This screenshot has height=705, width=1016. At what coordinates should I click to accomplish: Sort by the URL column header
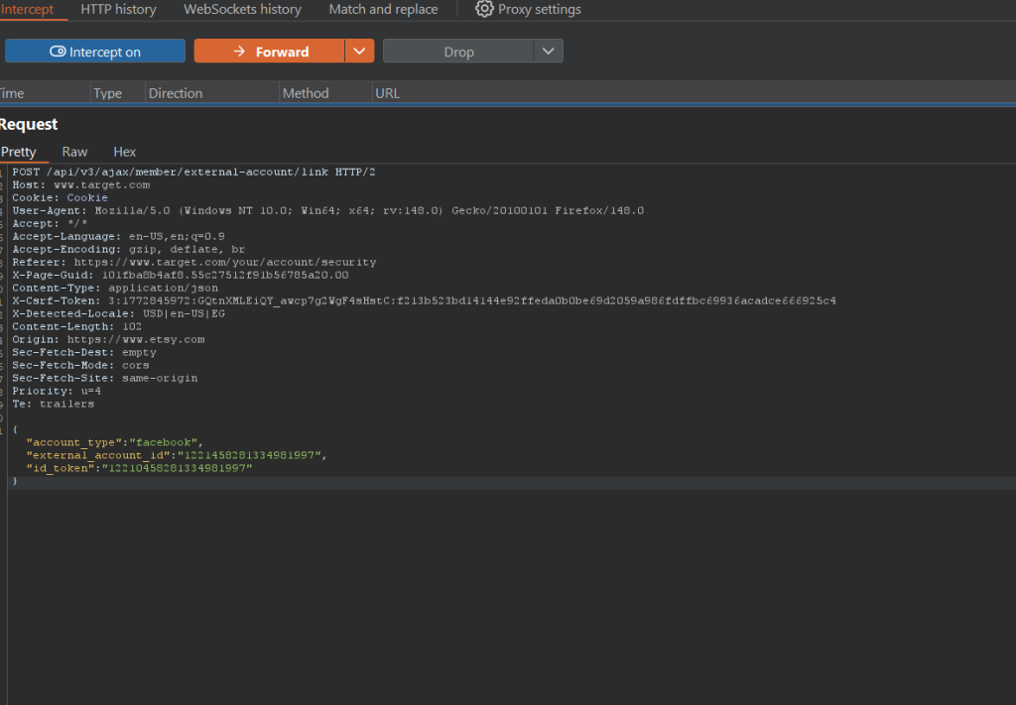click(x=387, y=93)
